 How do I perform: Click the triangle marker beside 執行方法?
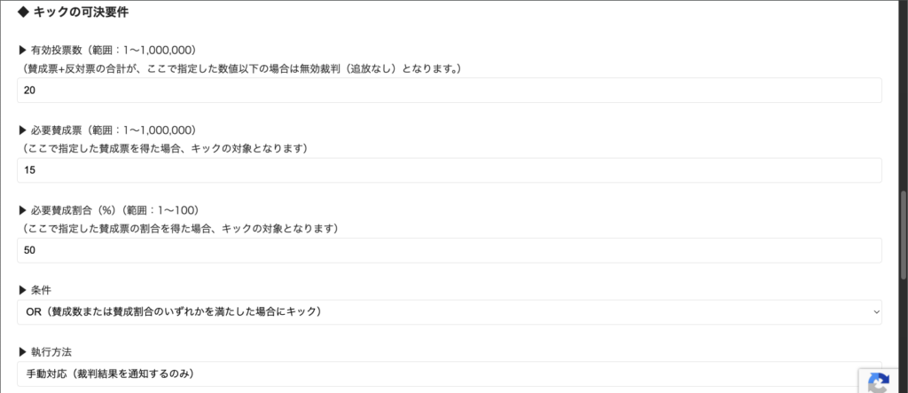tap(23, 352)
